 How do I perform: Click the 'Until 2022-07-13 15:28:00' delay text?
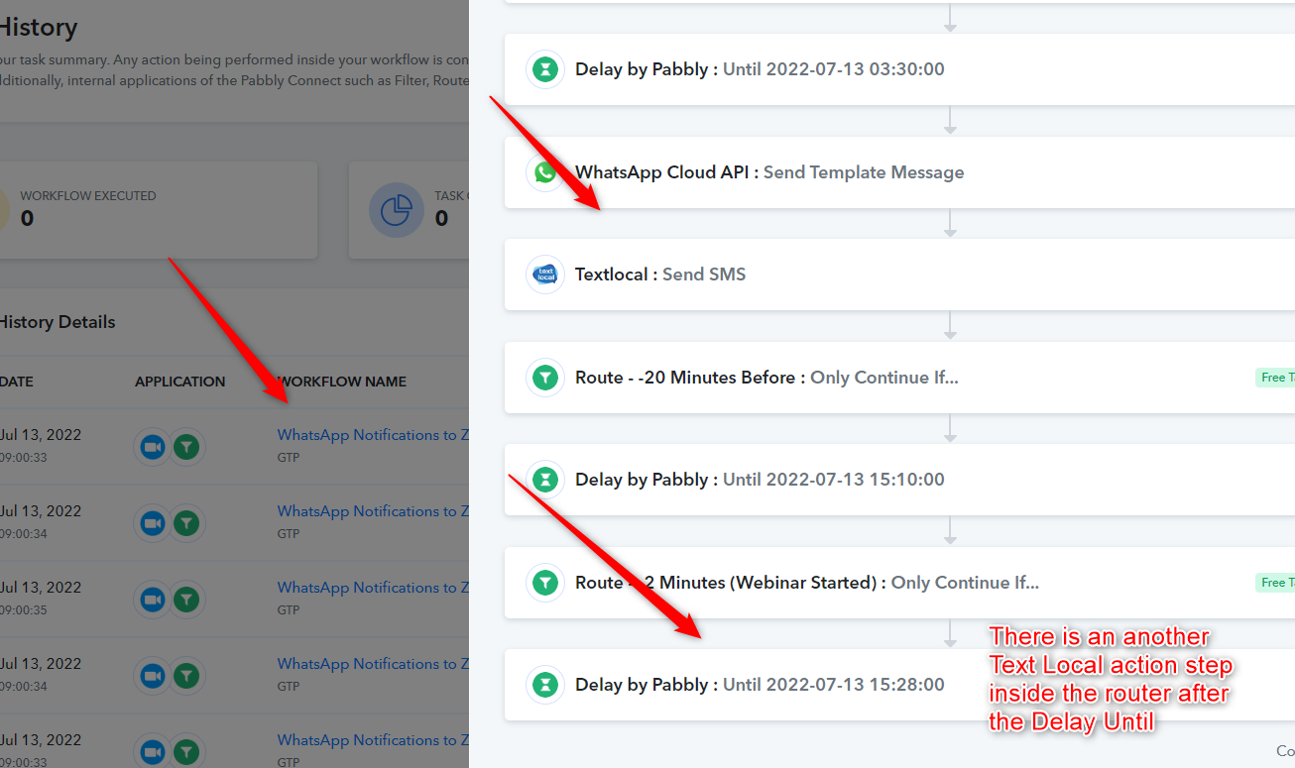point(834,685)
